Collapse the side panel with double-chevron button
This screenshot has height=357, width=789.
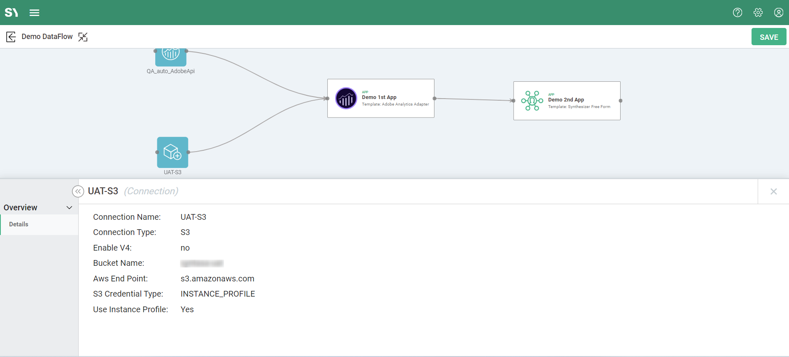coord(78,191)
